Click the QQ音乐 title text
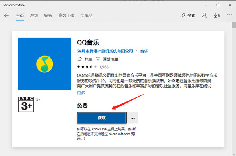This screenshot has width=236, height=156. tap(88, 42)
